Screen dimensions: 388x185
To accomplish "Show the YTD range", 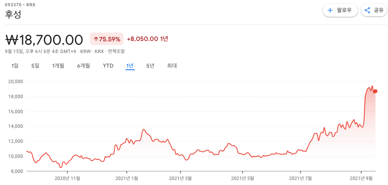I will [108, 66].
